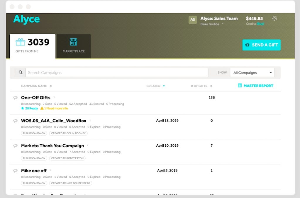Click megaphone icon for Mike one off

(x=16, y=171)
